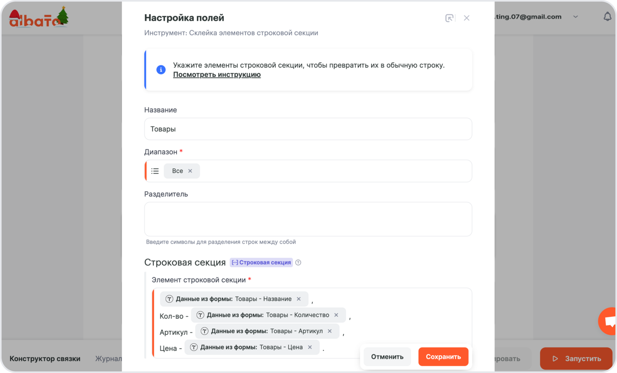Click the Сохранить button

click(x=443, y=357)
